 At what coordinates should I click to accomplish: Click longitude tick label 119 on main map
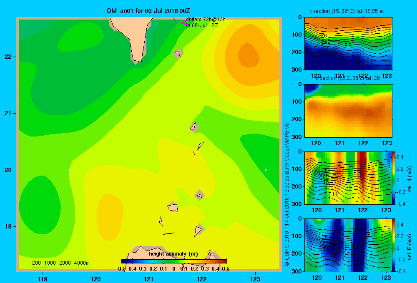coord(43,279)
